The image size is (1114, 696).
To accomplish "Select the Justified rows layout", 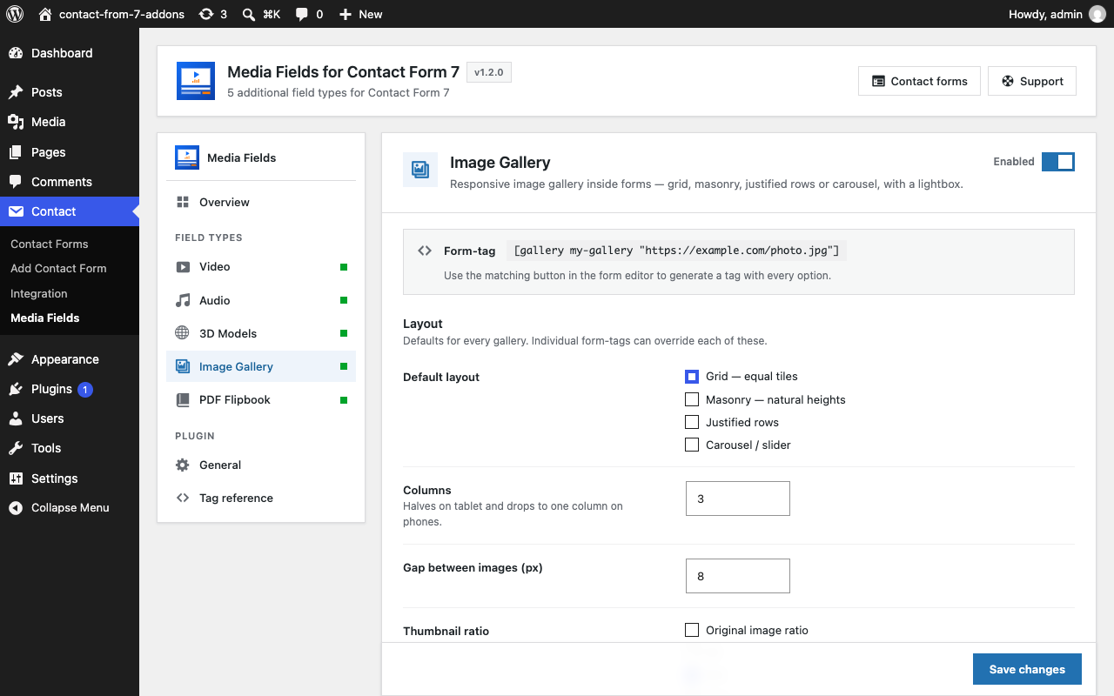I will click(692, 422).
